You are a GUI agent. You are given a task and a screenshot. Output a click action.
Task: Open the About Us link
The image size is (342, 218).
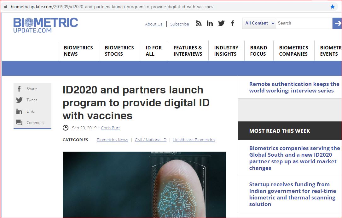click(x=154, y=24)
